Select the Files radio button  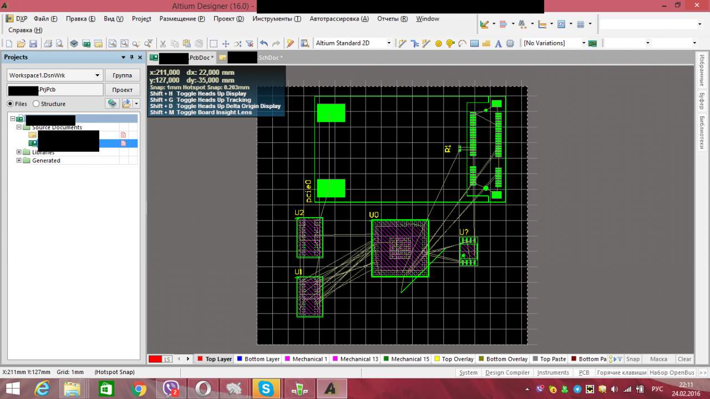point(11,104)
